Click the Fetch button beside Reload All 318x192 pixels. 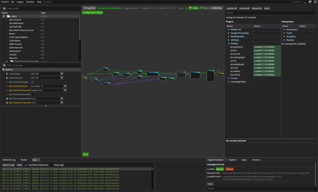point(267,8)
